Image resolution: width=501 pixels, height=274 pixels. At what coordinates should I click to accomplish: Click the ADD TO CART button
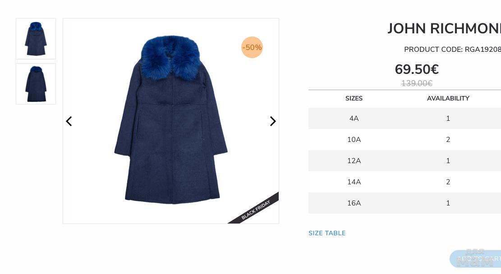475,259
